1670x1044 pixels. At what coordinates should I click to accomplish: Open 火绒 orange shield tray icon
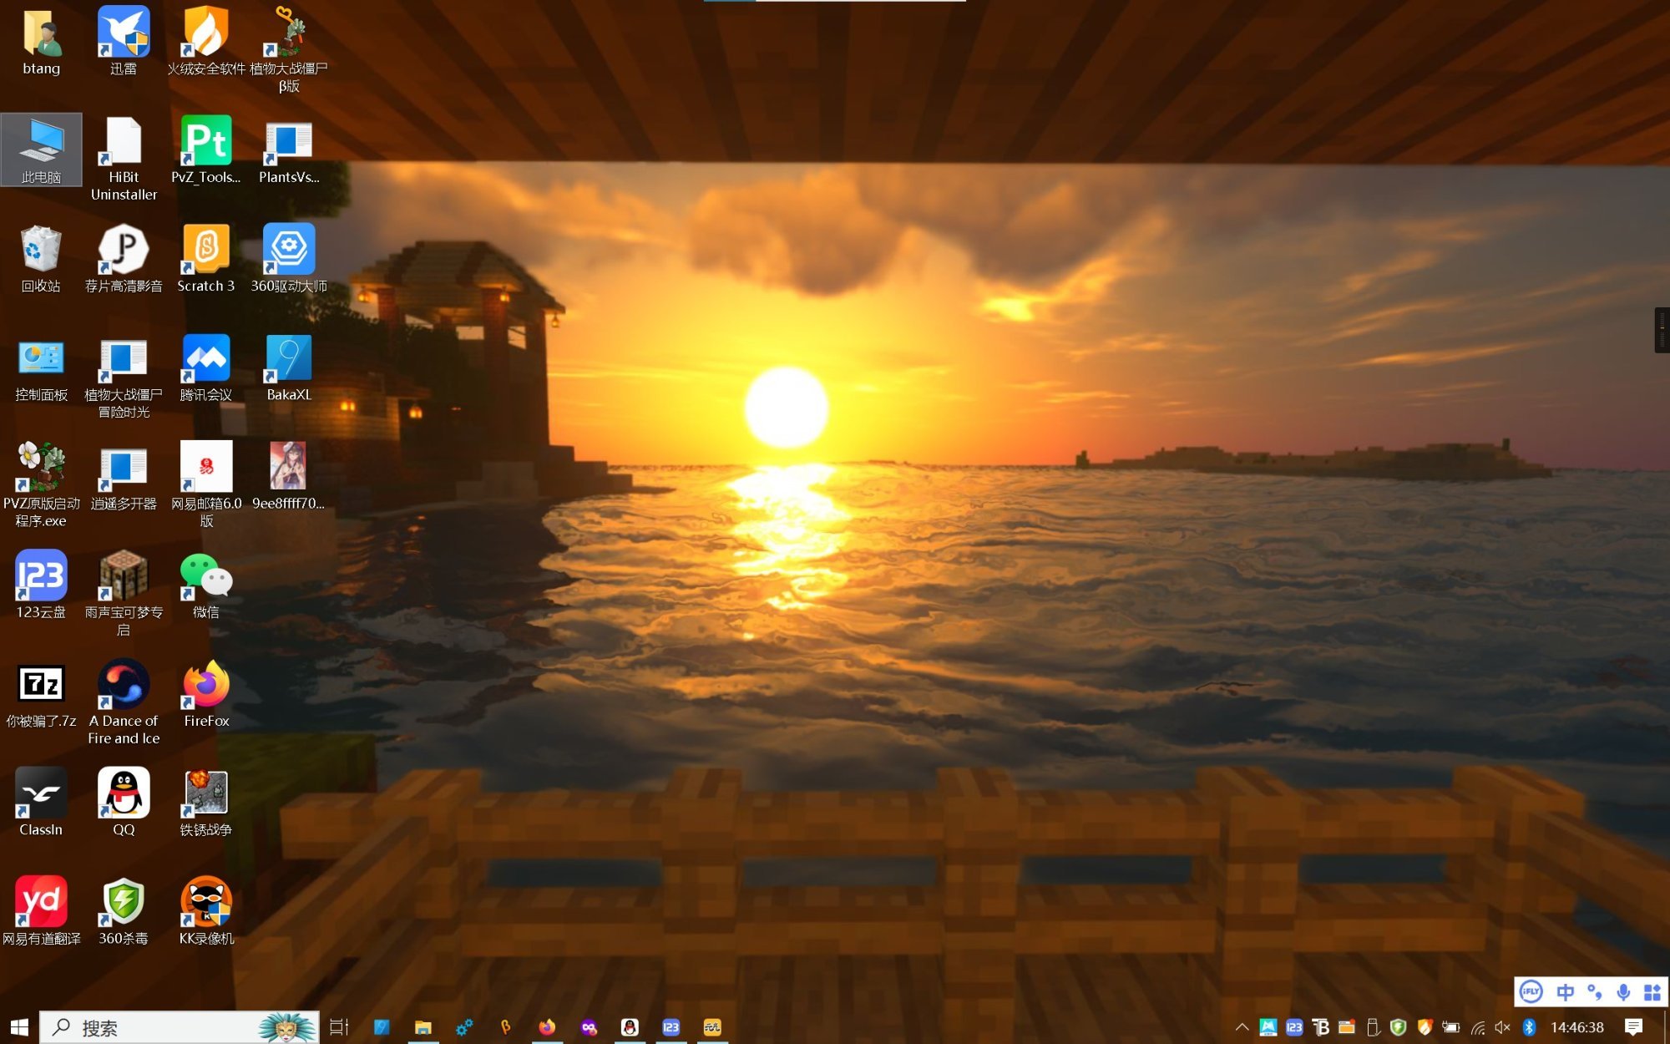(1425, 1027)
